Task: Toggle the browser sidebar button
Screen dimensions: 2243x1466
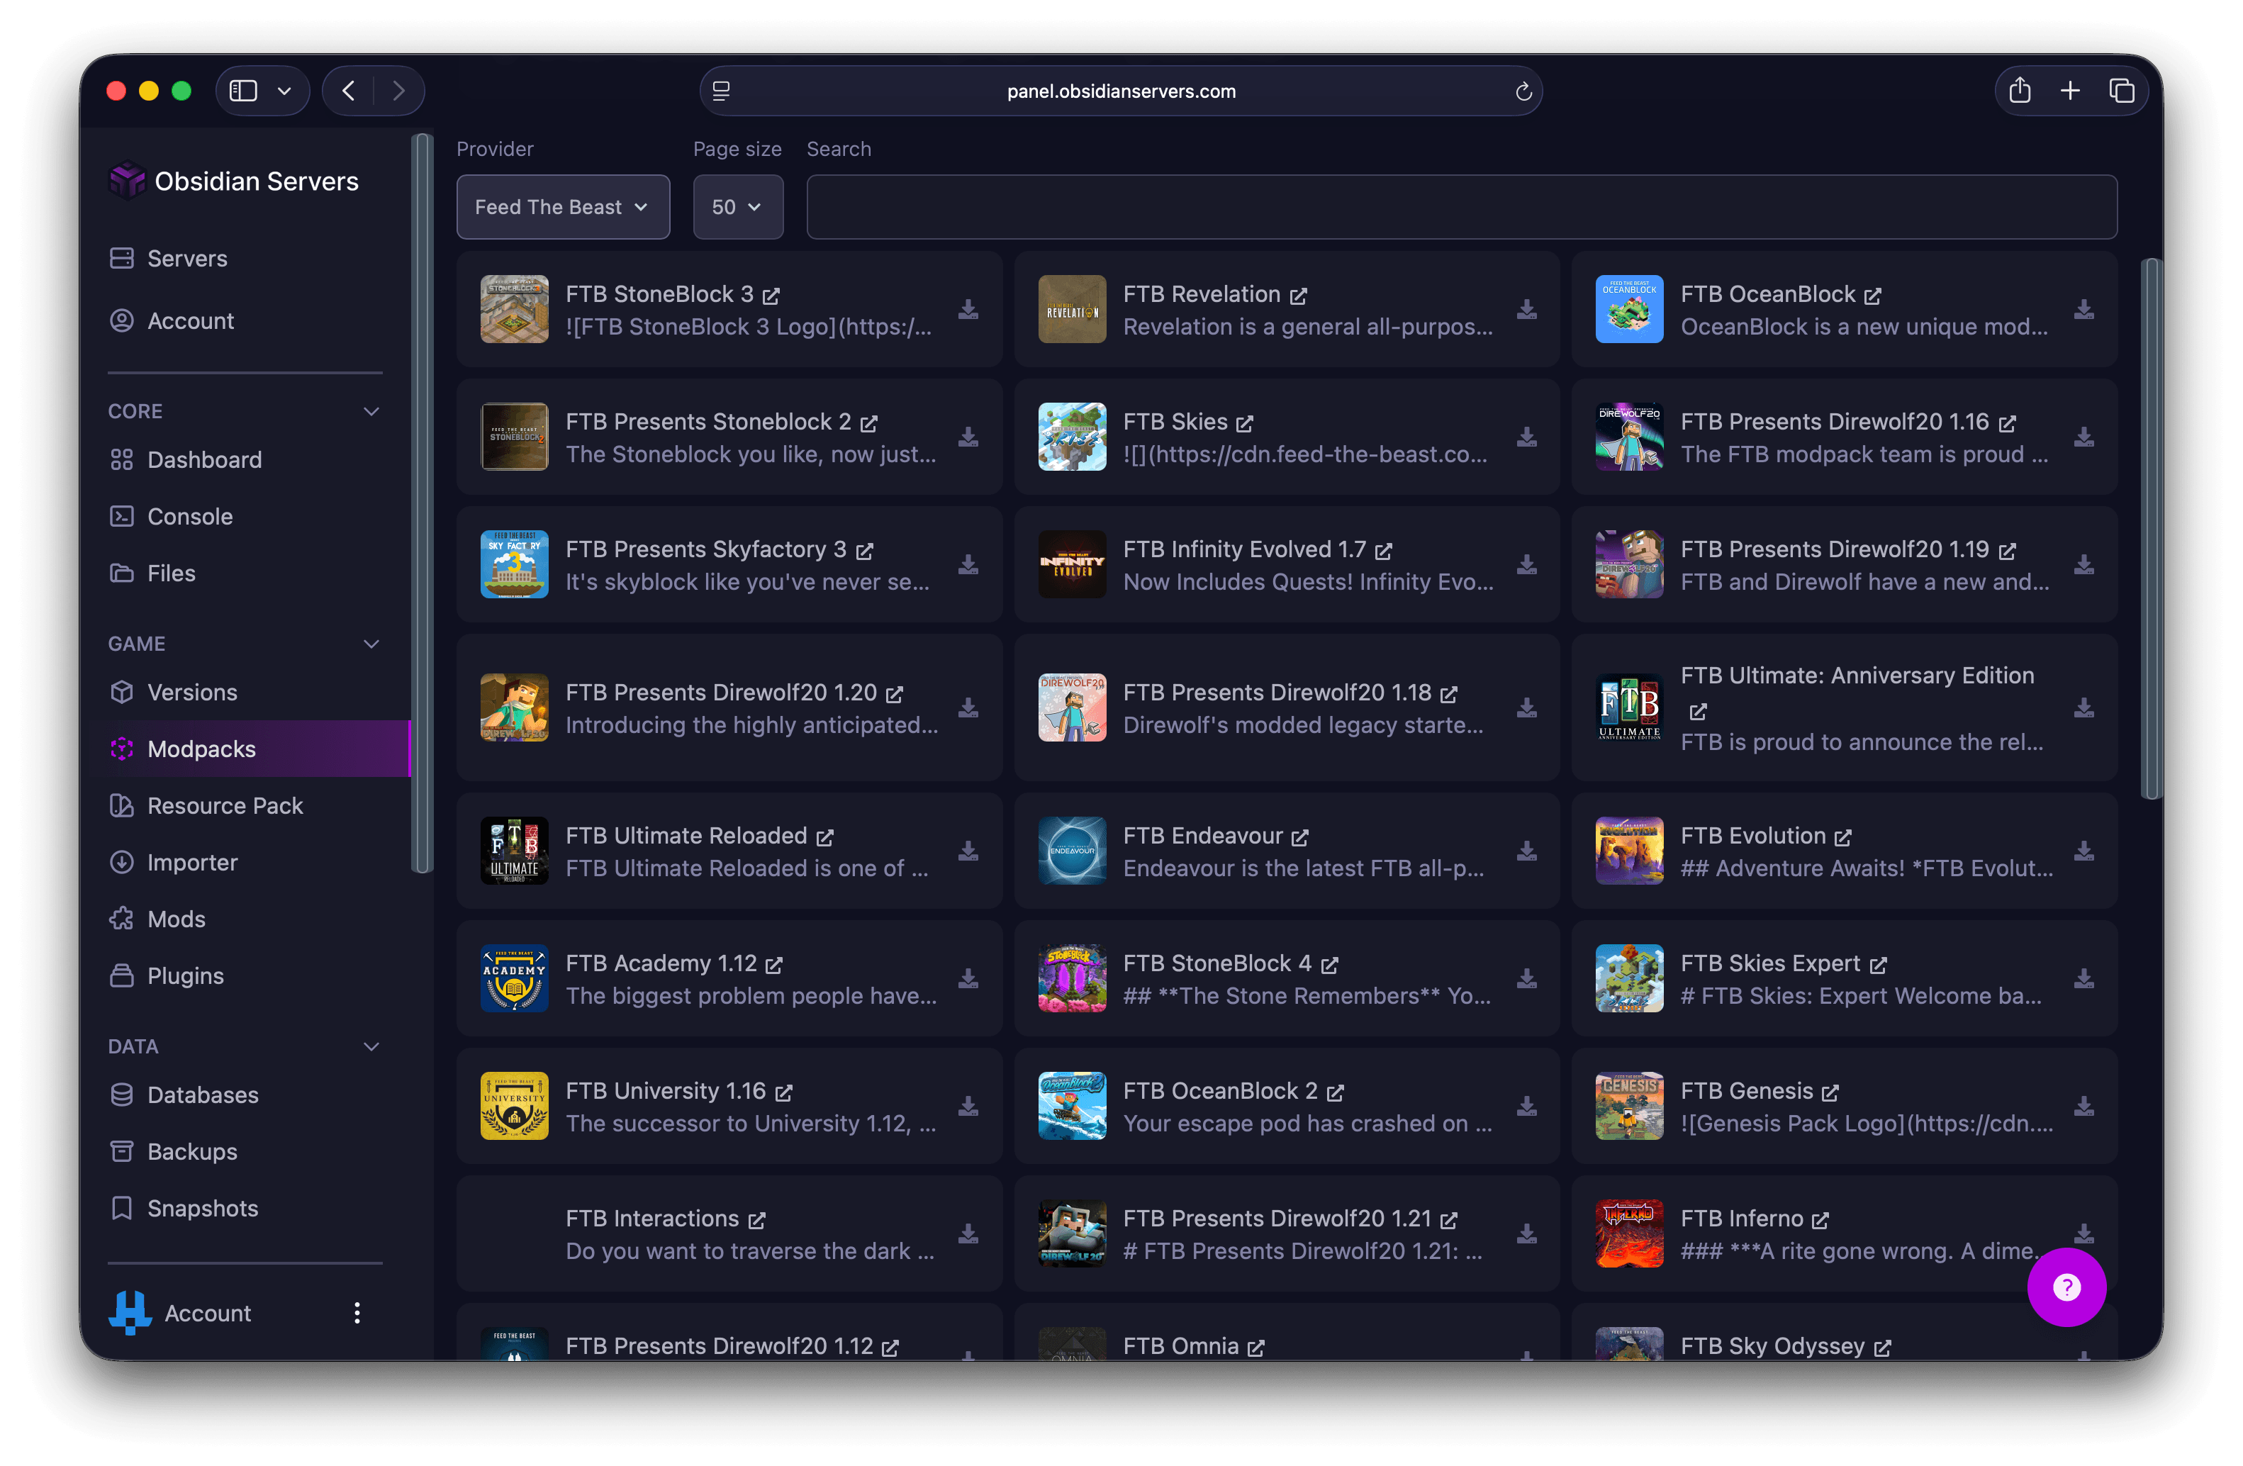Action: point(244,91)
